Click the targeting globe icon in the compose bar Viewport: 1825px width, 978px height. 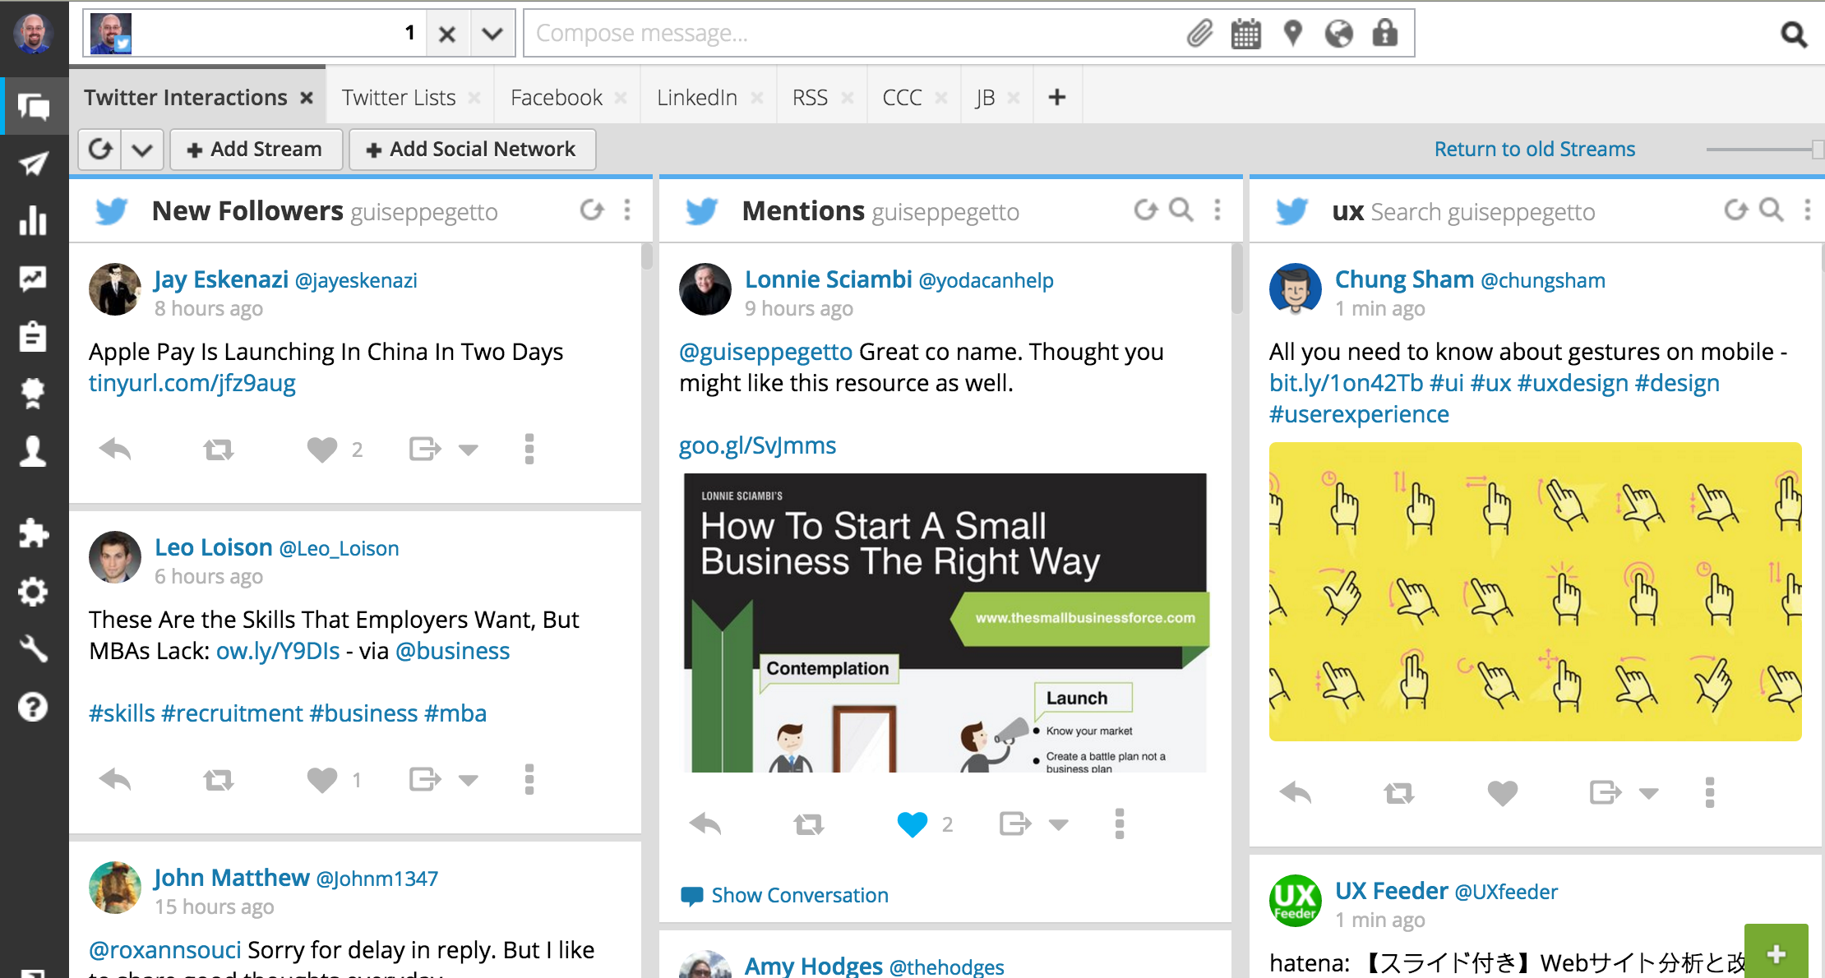pos(1339,34)
